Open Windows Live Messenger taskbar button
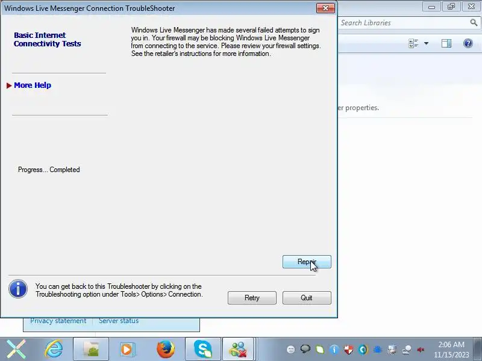The height and width of the screenshot is (361, 482). (x=238, y=349)
